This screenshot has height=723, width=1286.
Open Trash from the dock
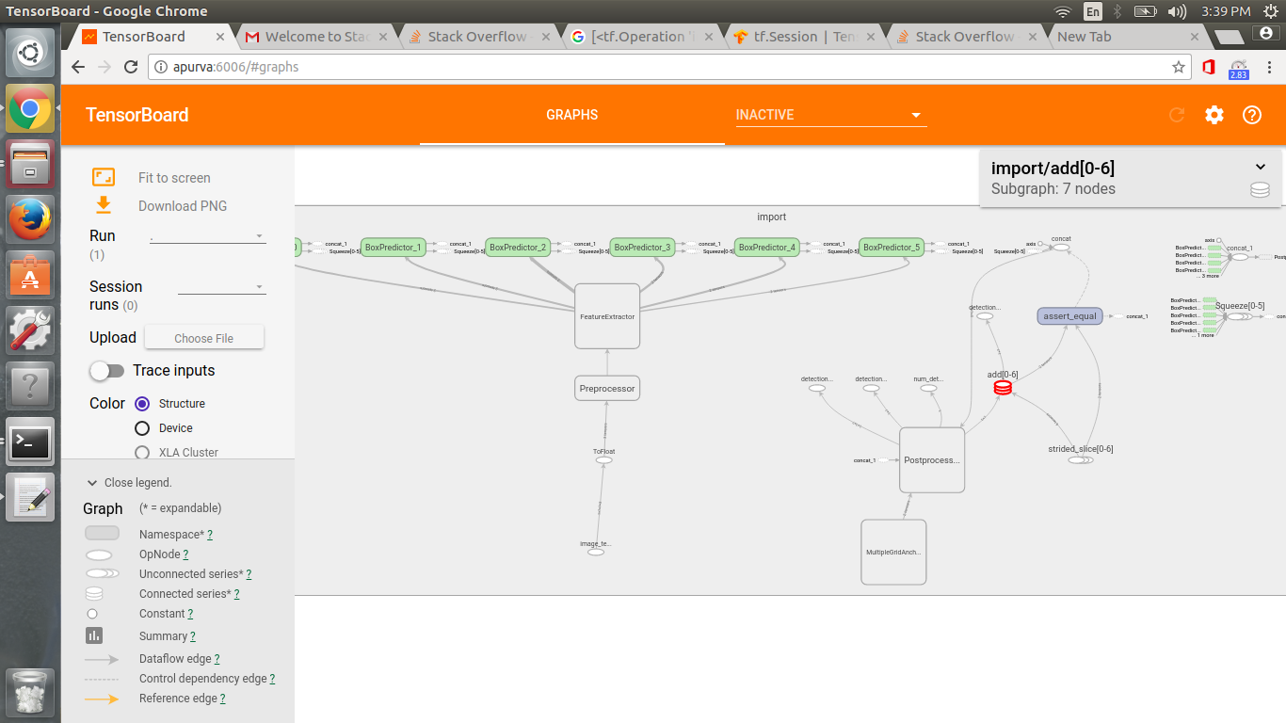click(x=30, y=692)
